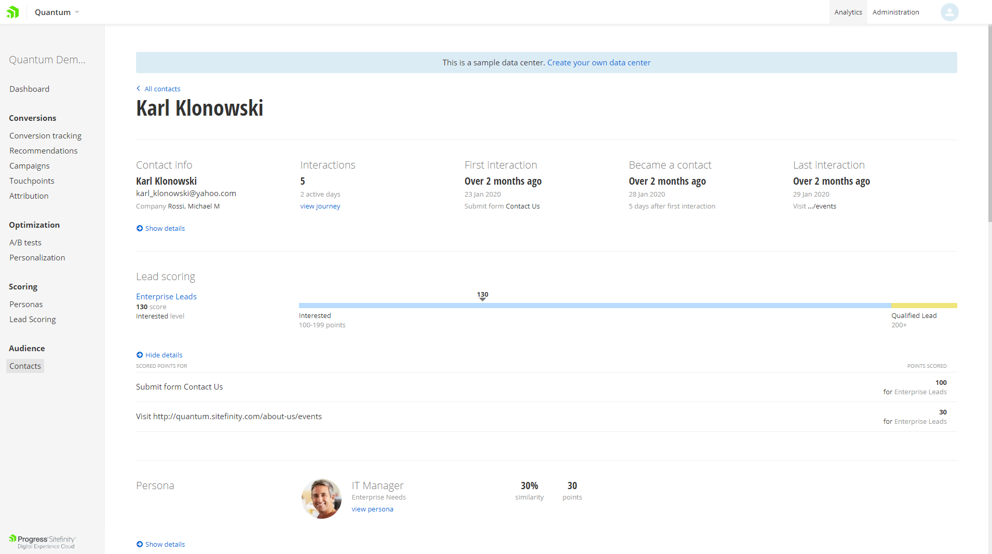992x554 pixels.
Task: Click the view journey link
Action: pos(320,206)
